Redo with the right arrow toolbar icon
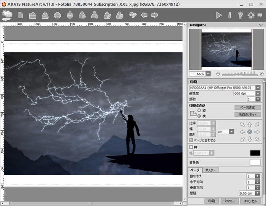This screenshot has height=206, width=266. click(155, 15)
